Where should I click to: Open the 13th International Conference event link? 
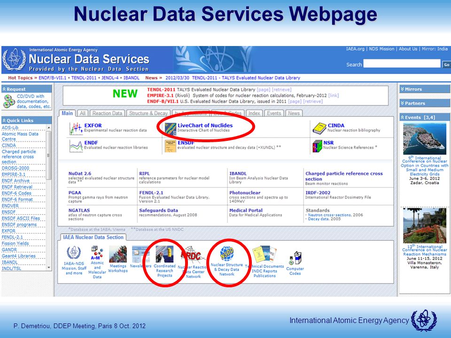coord(425,250)
